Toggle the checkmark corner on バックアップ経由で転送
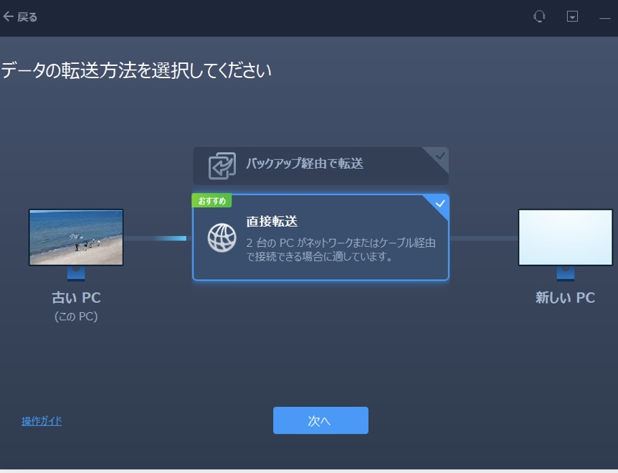The image size is (618, 473). (440, 155)
